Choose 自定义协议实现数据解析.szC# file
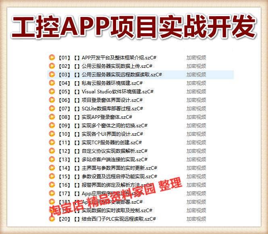Viewport: 268px width, 234px height. pyautogui.click(x=114, y=151)
